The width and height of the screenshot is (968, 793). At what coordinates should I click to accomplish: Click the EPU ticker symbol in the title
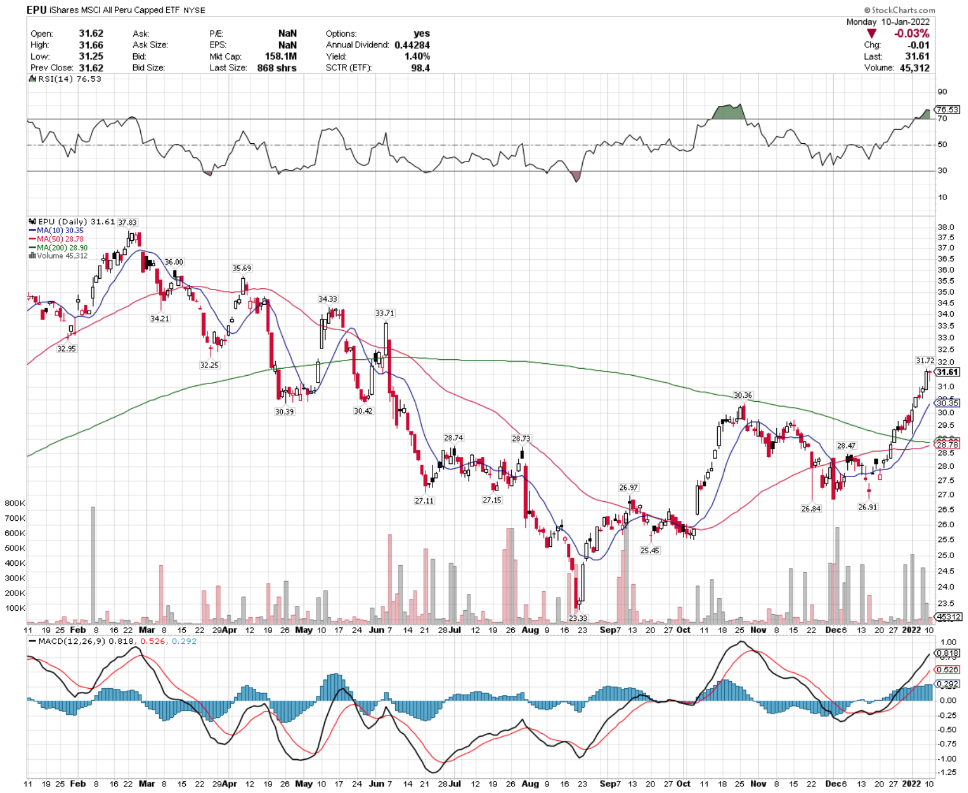coord(37,10)
